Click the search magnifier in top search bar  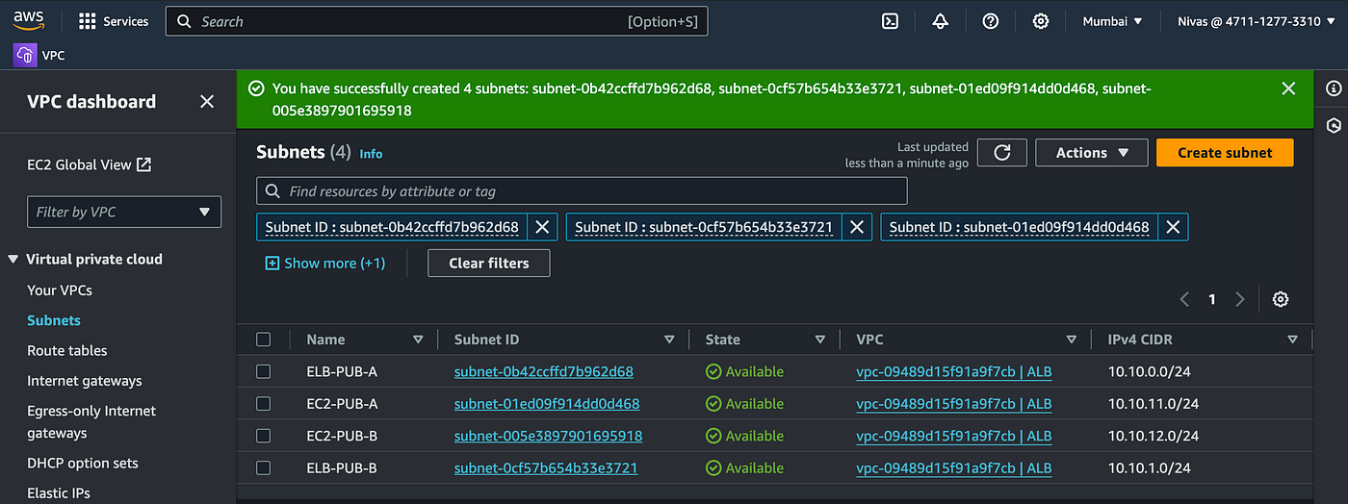coord(183,21)
